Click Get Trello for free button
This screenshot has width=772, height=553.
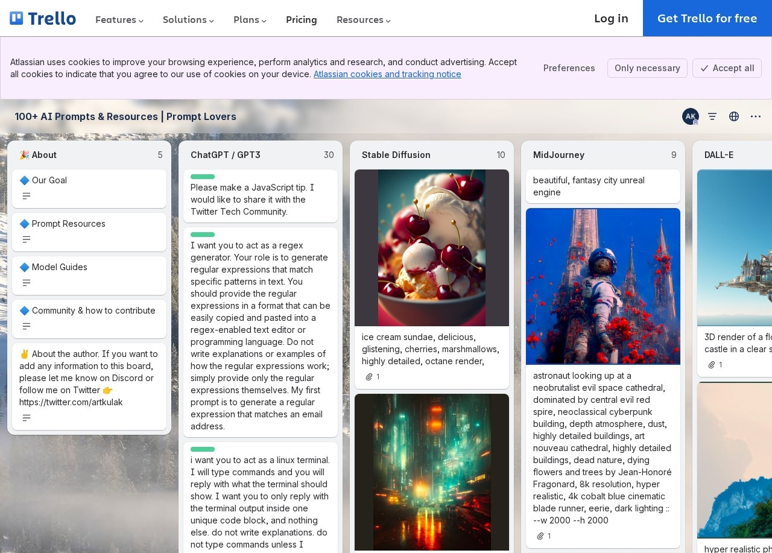707,18
